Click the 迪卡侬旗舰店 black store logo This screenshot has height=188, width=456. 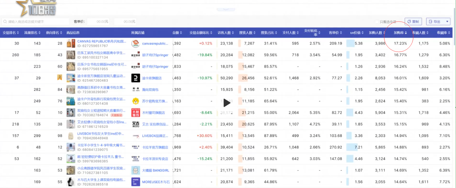pos(136,78)
